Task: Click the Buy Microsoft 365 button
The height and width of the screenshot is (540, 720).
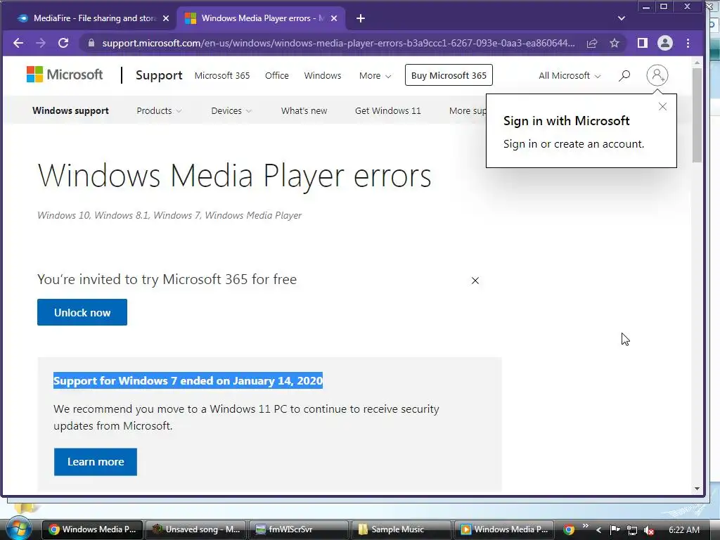Action: click(449, 75)
